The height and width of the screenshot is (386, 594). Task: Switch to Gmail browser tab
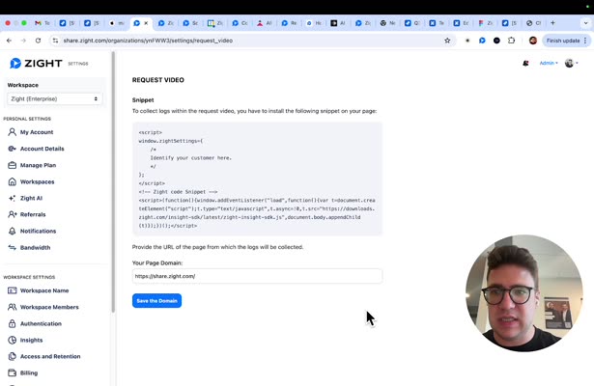(42, 23)
